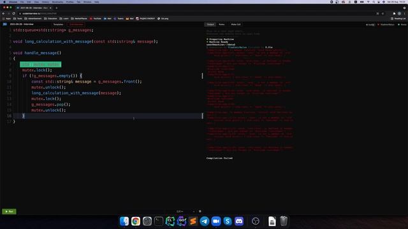408x229 pixels.
Task: Click line number 16 in gutter
Action: point(9,116)
